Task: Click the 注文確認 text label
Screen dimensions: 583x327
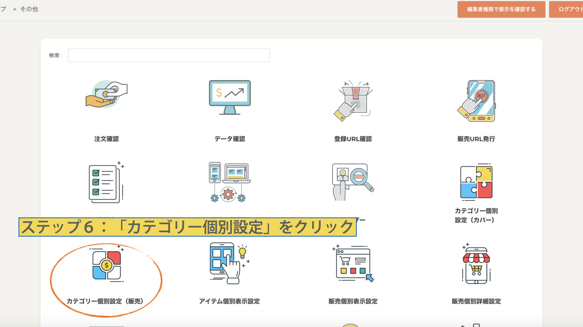Action: click(107, 139)
